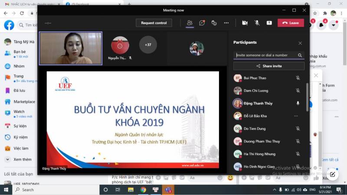Click search icon in invite field
This screenshot has height=195, width=347.
(x=300, y=55)
